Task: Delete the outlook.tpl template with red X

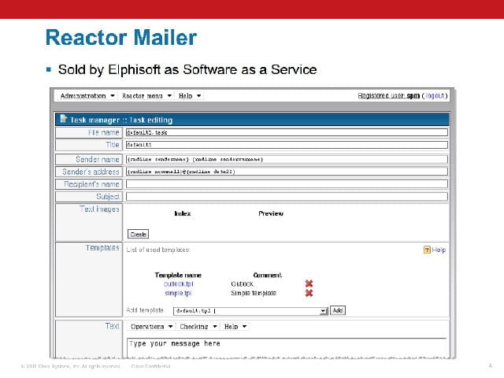Action: [x=309, y=283]
